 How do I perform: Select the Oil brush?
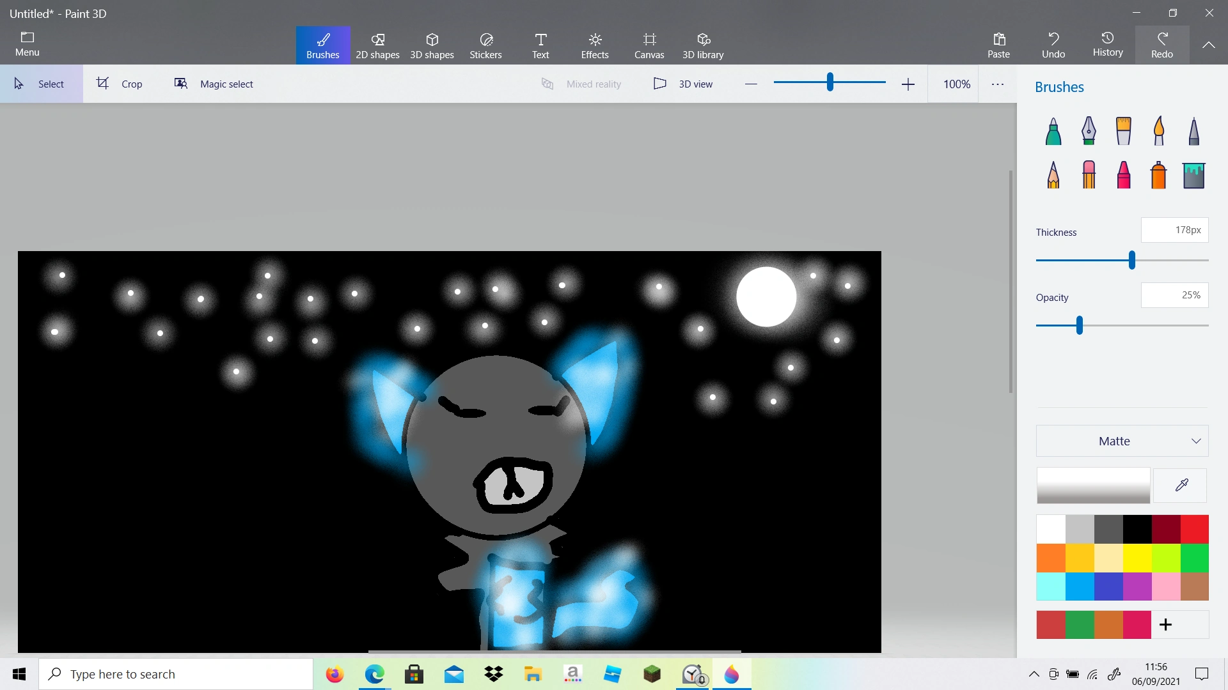click(1124, 130)
